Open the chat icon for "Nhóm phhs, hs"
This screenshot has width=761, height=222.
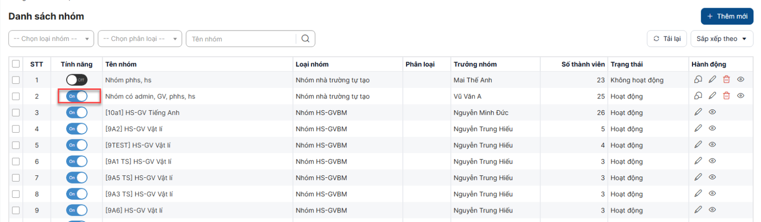click(x=698, y=80)
